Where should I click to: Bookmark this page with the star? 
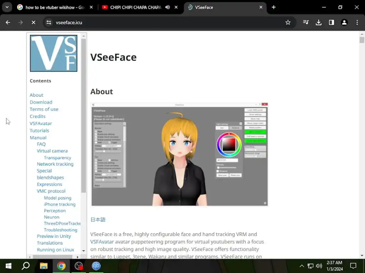tap(288, 22)
